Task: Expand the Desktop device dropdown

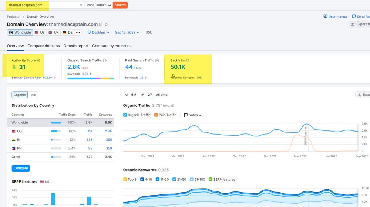Action: [98, 33]
